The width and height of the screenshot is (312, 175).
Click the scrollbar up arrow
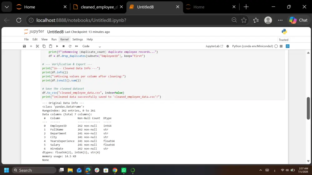pos(308,53)
